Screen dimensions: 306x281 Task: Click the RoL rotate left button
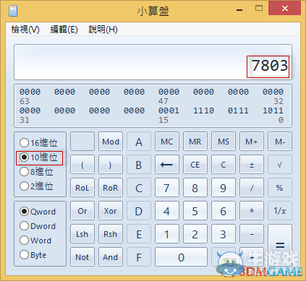pos(82,188)
